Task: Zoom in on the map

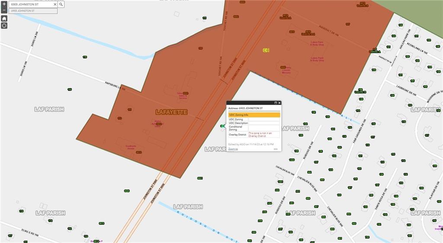Action: (4, 4)
